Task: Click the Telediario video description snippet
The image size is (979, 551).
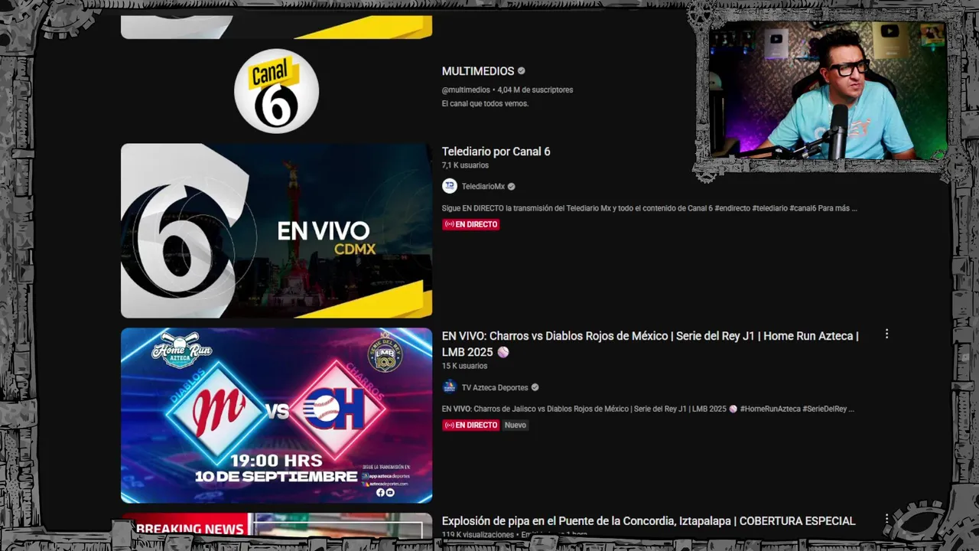Action: coord(649,208)
